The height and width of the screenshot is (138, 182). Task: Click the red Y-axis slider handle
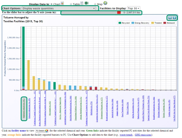tap(119, 13)
